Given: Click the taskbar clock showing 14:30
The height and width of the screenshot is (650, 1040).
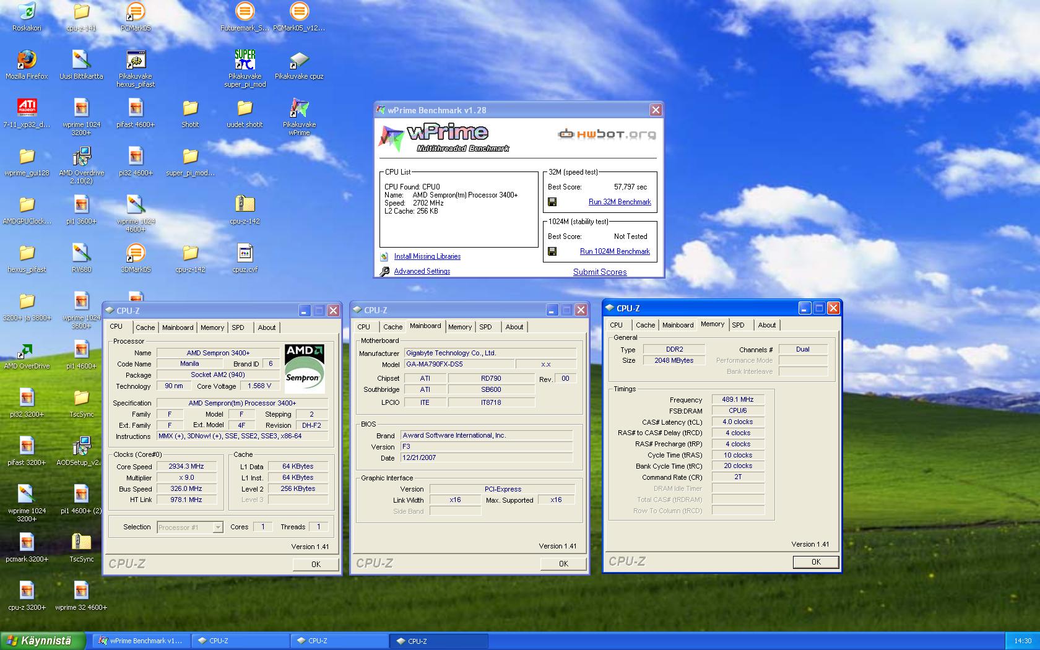Looking at the screenshot, I should pyautogui.click(x=1023, y=641).
